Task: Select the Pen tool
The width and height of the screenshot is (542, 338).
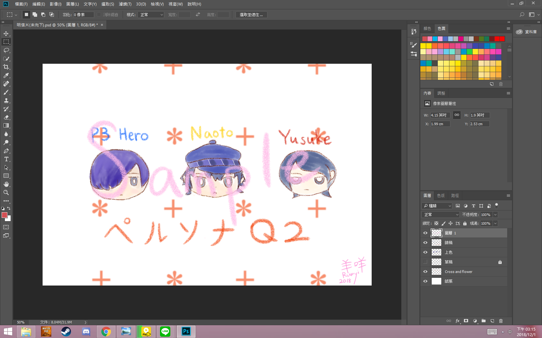Action: tap(6, 151)
